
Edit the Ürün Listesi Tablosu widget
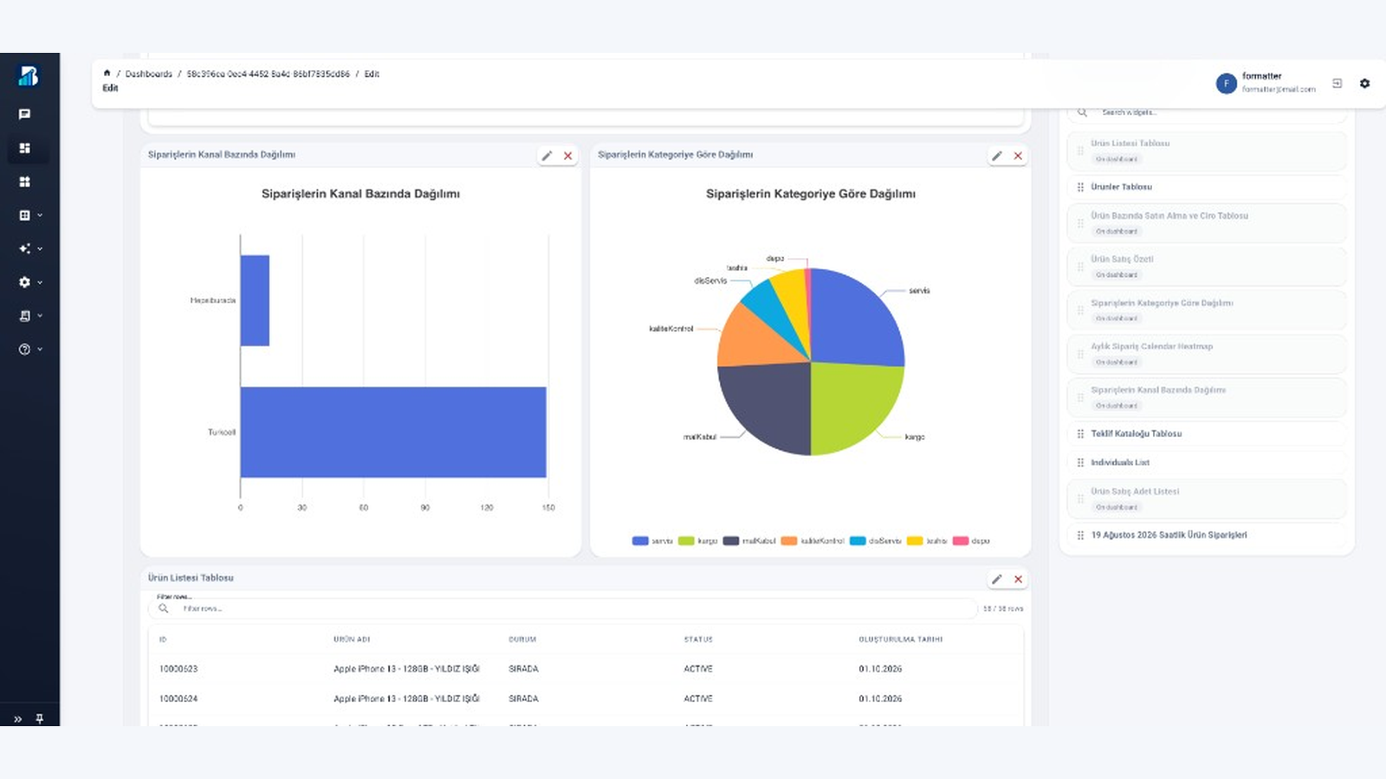997,579
